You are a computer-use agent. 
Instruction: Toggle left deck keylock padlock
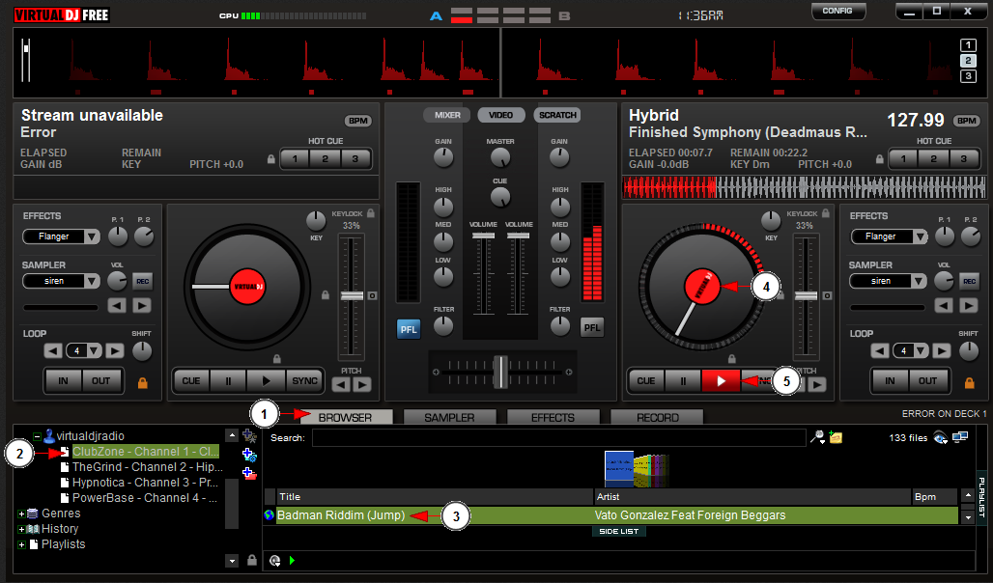tap(371, 214)
